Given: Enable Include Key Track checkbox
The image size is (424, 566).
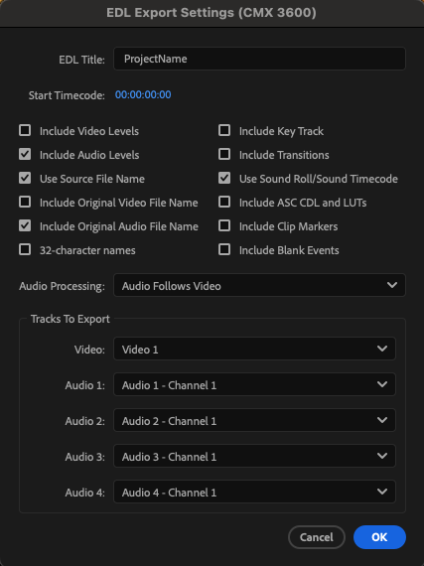Looking at the screenshot, I should coord(224,130).
